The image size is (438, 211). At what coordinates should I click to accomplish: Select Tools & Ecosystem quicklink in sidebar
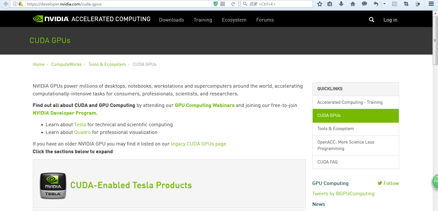[355, 129]
